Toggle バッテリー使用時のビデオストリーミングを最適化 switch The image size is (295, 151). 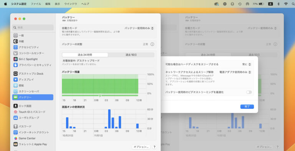[x=249, y=92]
